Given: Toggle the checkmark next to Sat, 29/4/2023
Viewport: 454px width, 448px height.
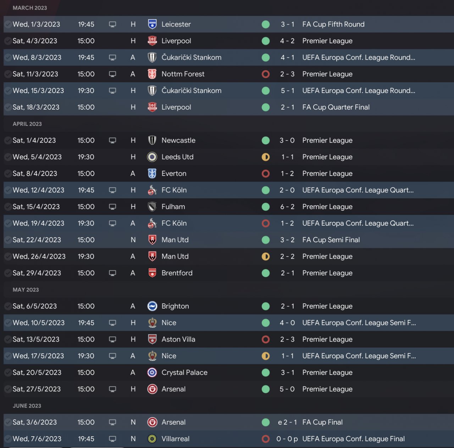Looking at the screenshot, I should click(x=8, y=273).
